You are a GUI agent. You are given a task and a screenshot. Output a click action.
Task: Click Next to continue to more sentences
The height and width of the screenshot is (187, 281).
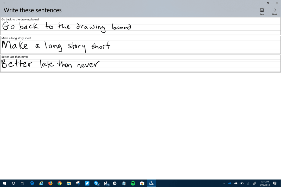[x=274, y=11]
